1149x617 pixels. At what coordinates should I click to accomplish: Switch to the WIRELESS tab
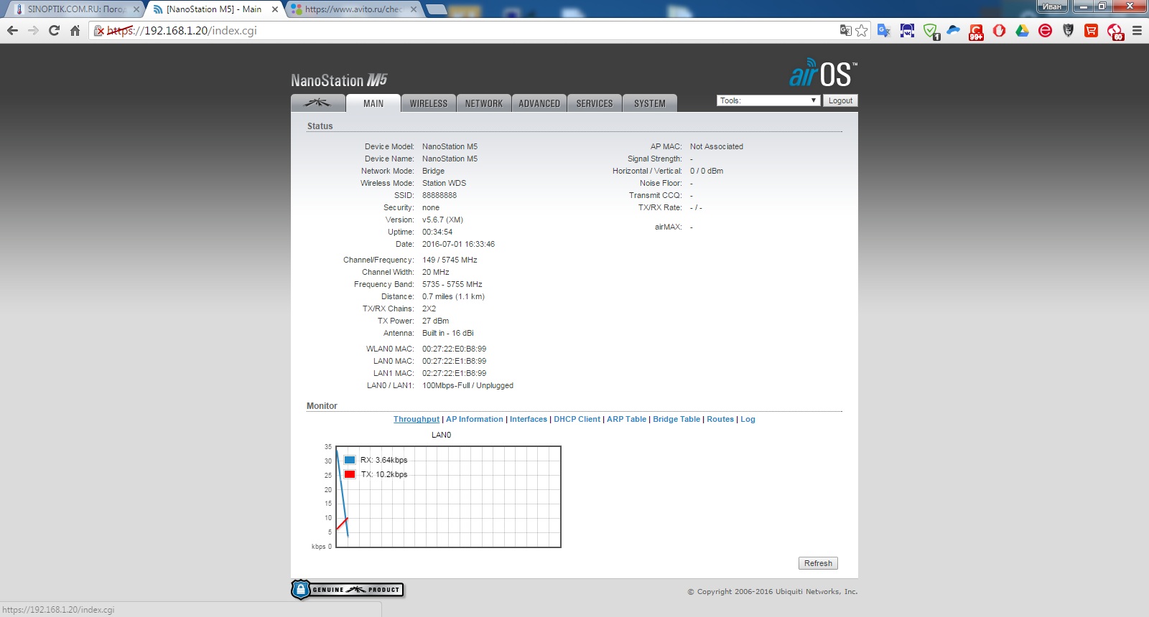pos(429,103)
